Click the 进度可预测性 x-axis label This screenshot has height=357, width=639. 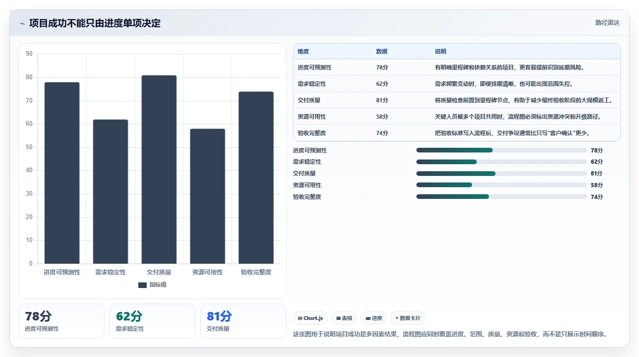[x=62, y=272]
